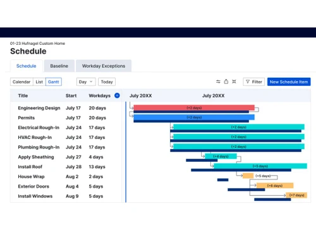Viewport: 316px width, 237px height.
Task: Select the Calendar view
Action: pos(21,82)
